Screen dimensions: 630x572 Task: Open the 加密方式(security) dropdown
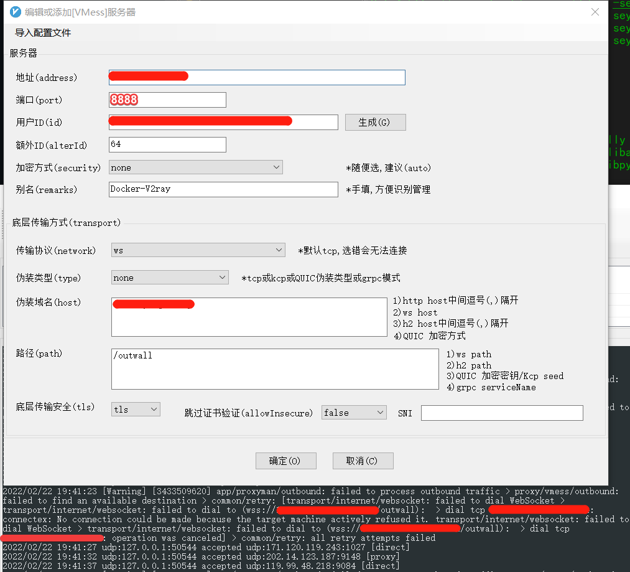pos(195,167)
